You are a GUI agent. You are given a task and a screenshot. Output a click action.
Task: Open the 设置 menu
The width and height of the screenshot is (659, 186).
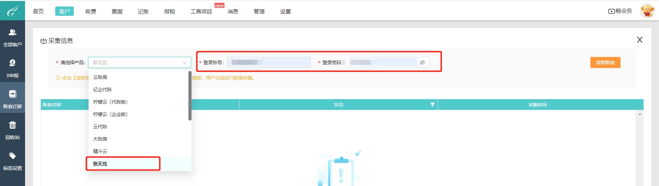click(x=286, y=11)
